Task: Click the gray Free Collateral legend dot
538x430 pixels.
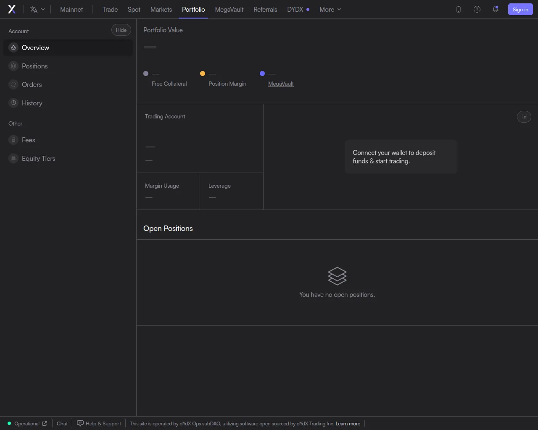Action: coord(146,73)
